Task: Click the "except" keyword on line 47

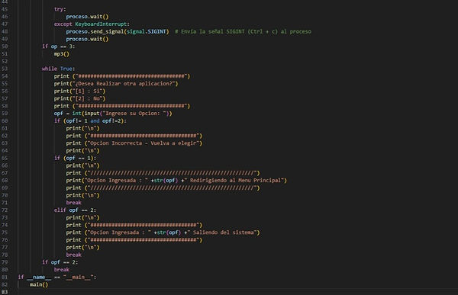Action: coord(63,24)
